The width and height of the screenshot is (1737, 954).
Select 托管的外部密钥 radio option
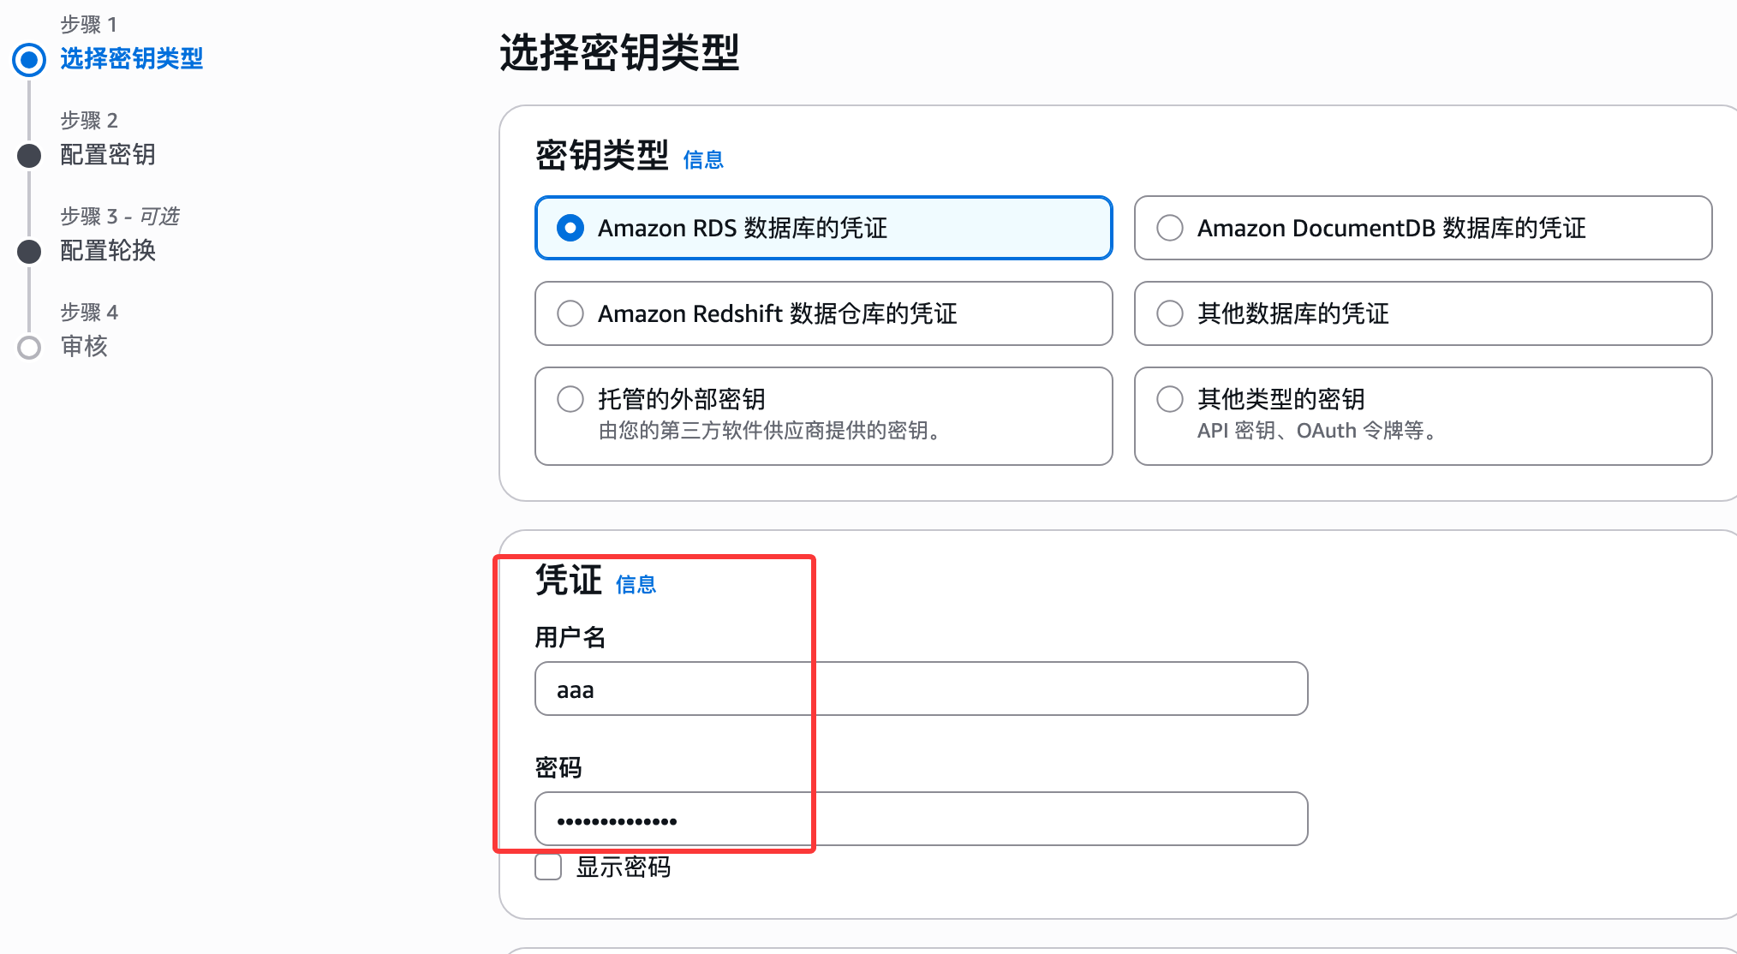(x=570, y=399)
